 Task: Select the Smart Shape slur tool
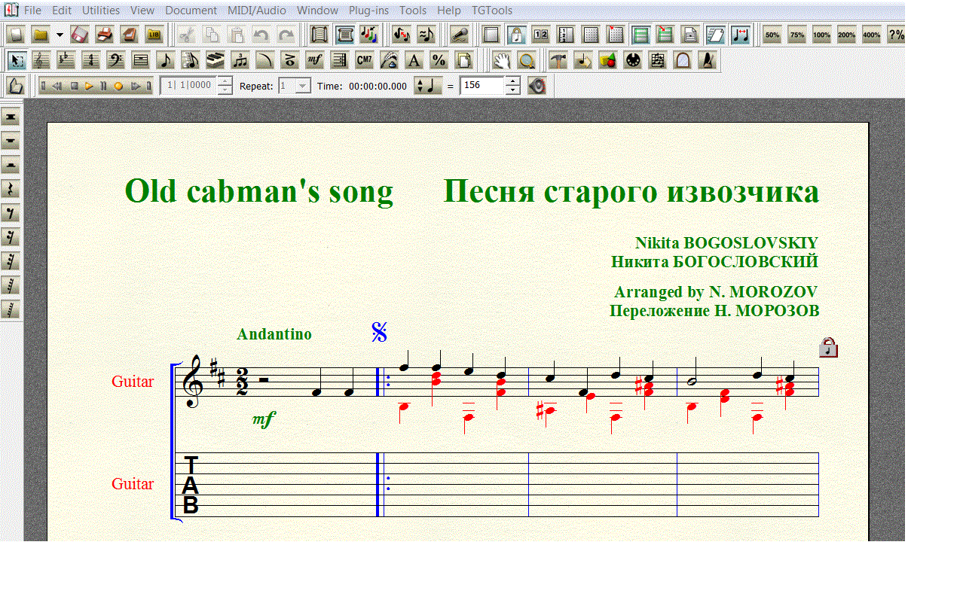pyautogui.click(x=264, y=60)
